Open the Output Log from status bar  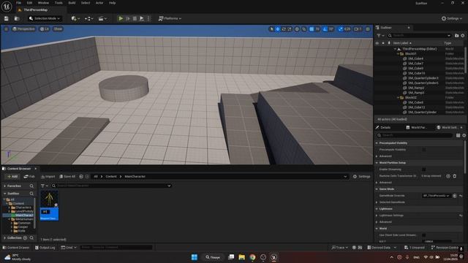point(45,248)
